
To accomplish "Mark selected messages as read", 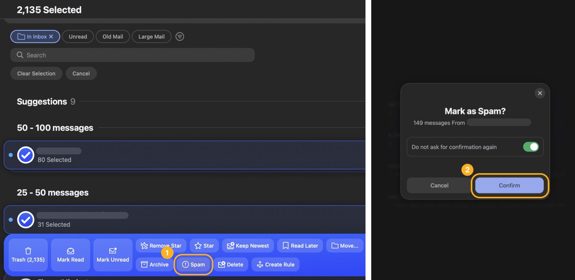I will [x=70, y=255].
